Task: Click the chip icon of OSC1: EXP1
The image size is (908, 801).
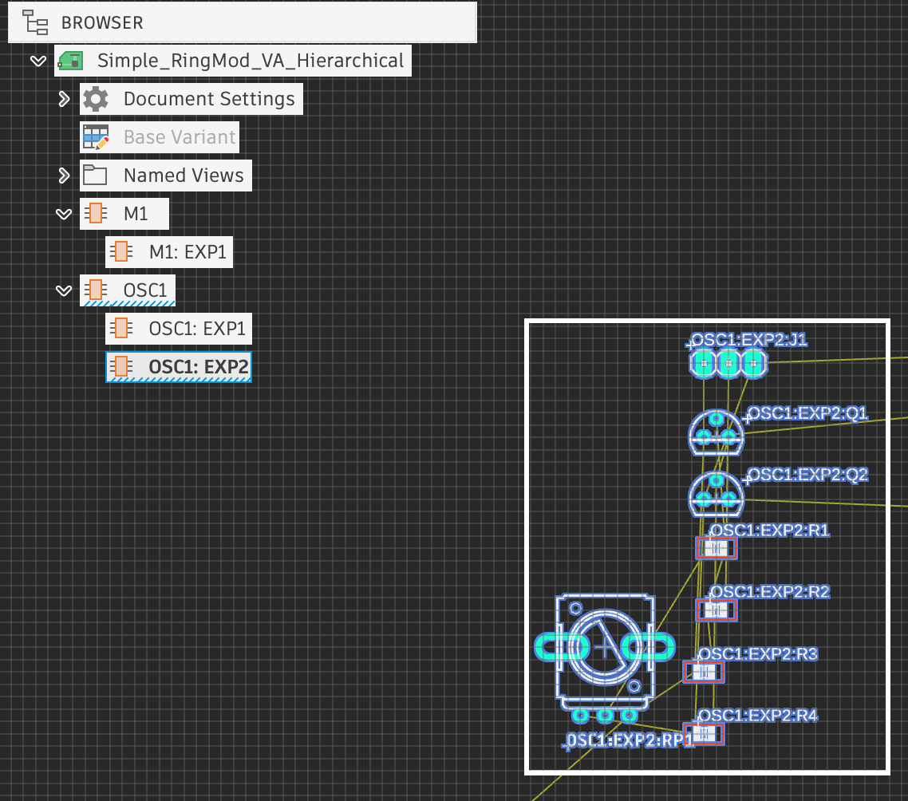Action: tap(121, 329)
